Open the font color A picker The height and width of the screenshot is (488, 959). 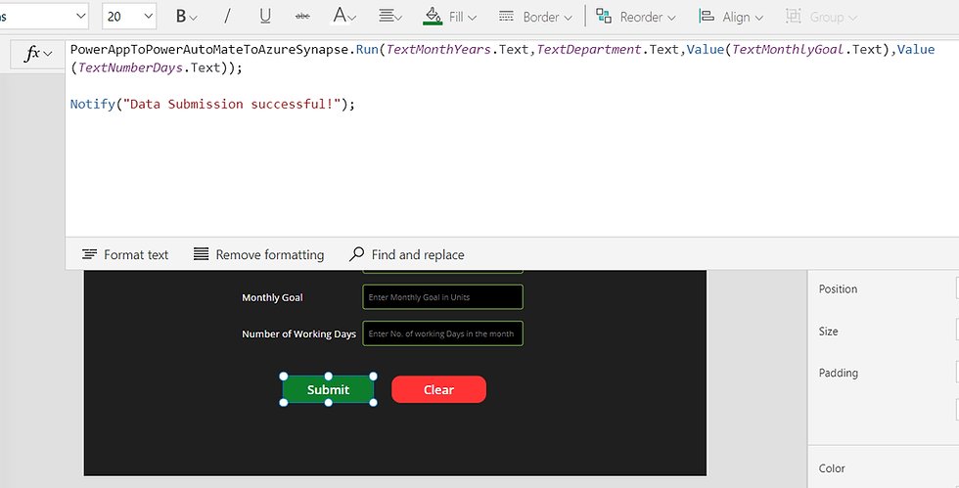pyautogui.click(x=344, y=17)
